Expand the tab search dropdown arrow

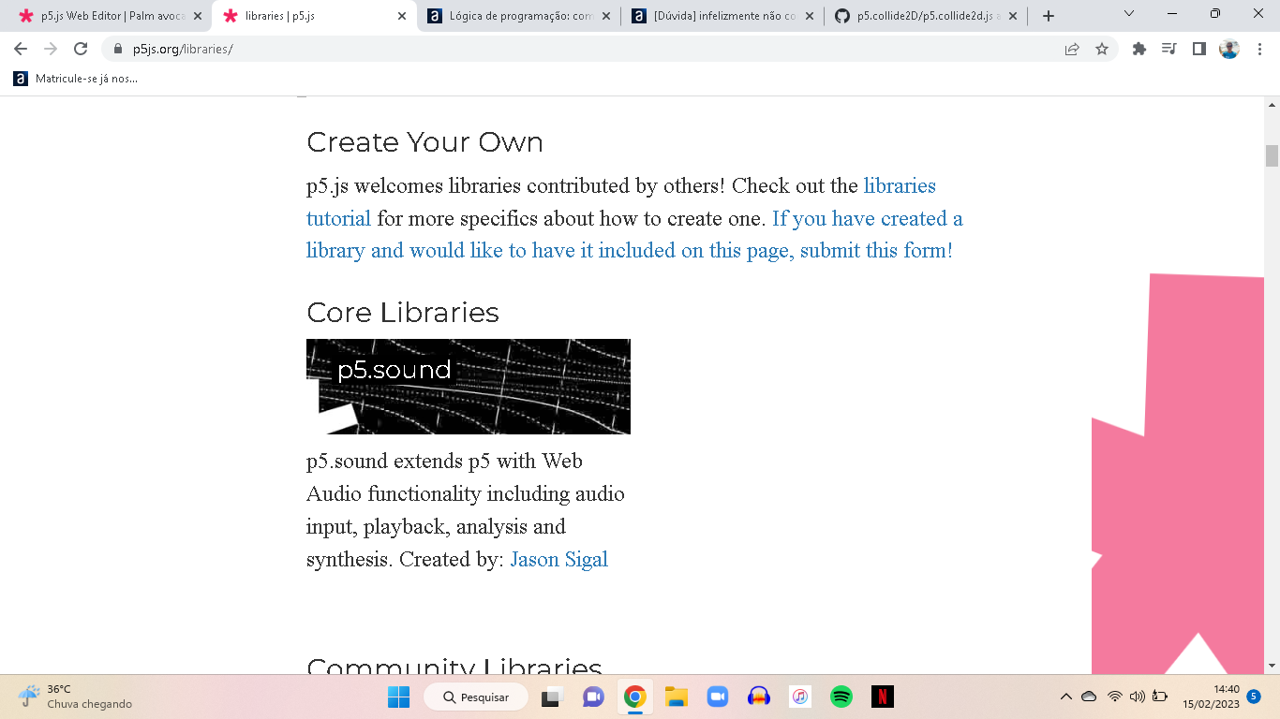pyautogui.click(x=1128, y=14)
